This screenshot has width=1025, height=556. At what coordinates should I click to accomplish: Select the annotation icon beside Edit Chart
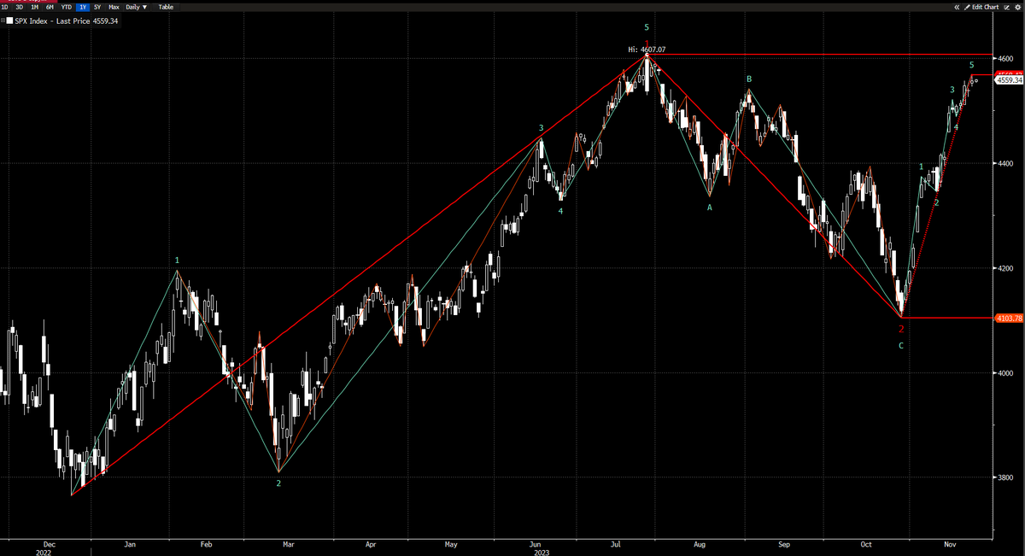coord(1007,7)
